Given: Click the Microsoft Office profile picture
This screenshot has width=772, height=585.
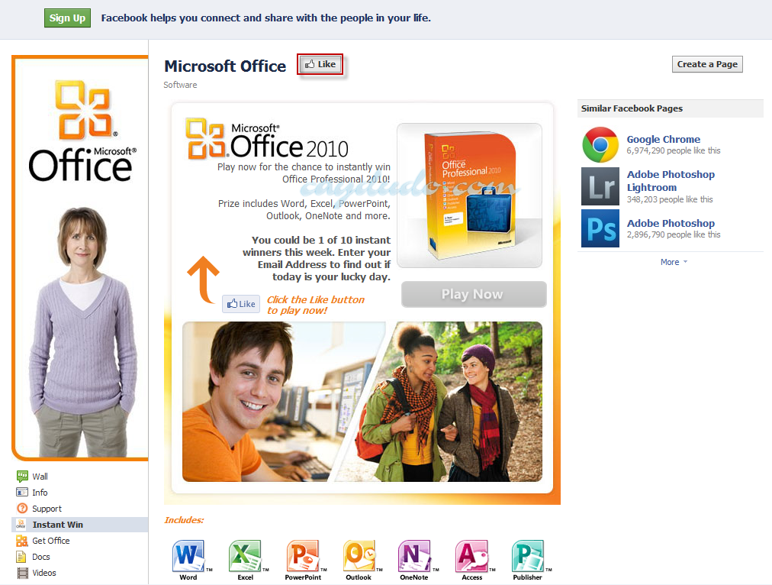Looking at the screenshot, I should pos(81,258).
